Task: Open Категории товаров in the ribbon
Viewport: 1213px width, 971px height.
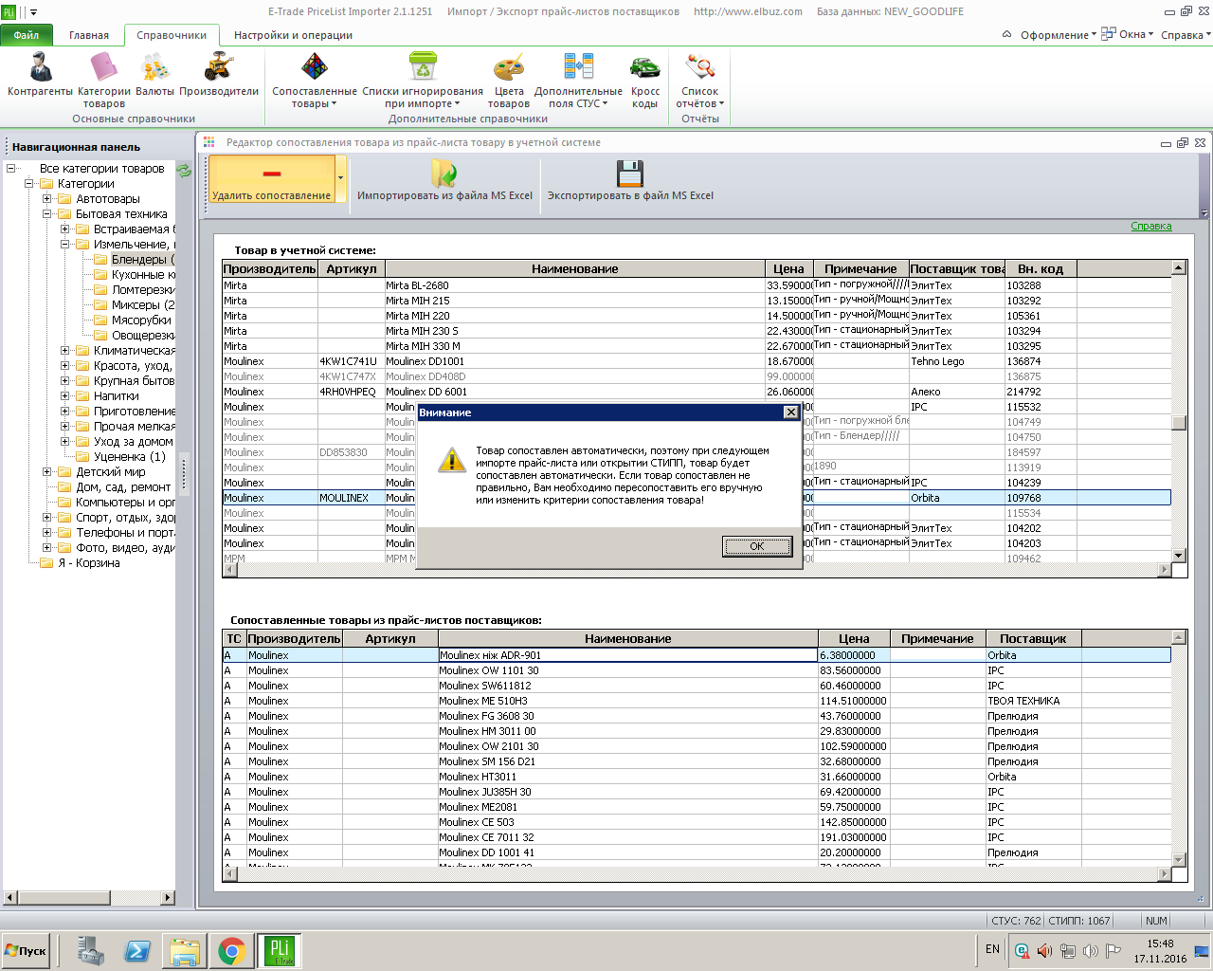Action: click(103, 80)
